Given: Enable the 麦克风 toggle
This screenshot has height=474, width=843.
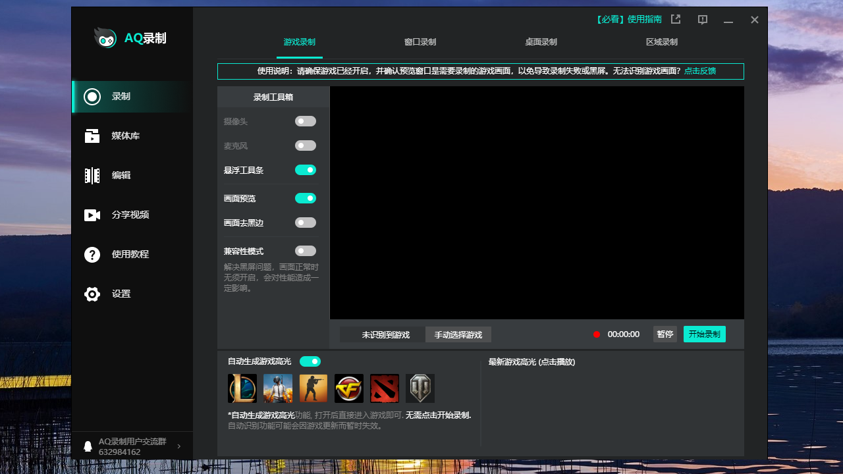Looking at the screenshot, I should click(x=305, y=145).
